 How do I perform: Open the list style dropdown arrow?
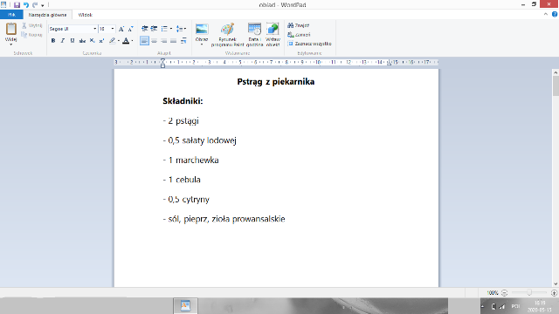pyautogui.click(x=171, y=29)
